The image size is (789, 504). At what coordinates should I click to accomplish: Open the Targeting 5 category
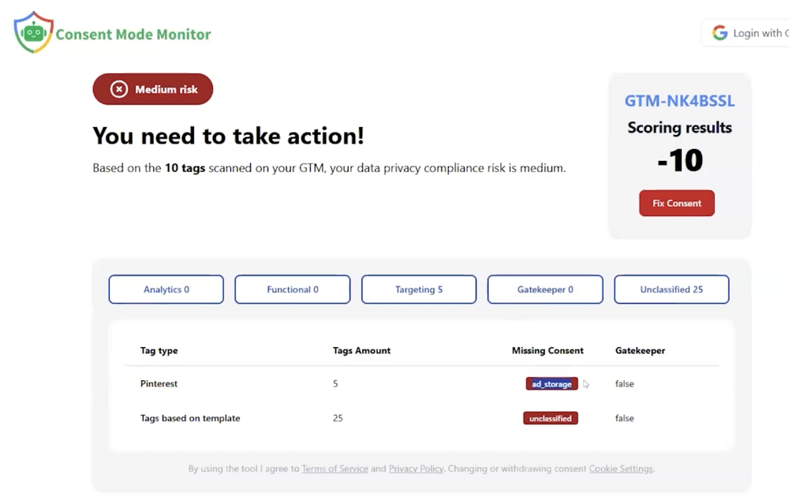[x=419, y=289]
